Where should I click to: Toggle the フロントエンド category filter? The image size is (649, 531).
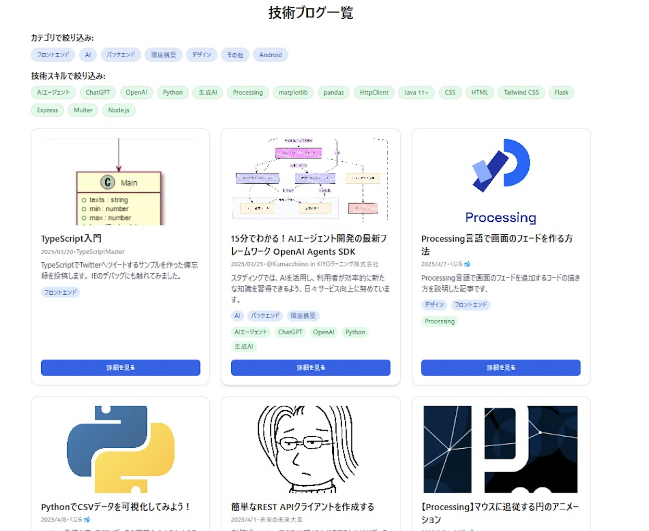[x=52, y=55]
